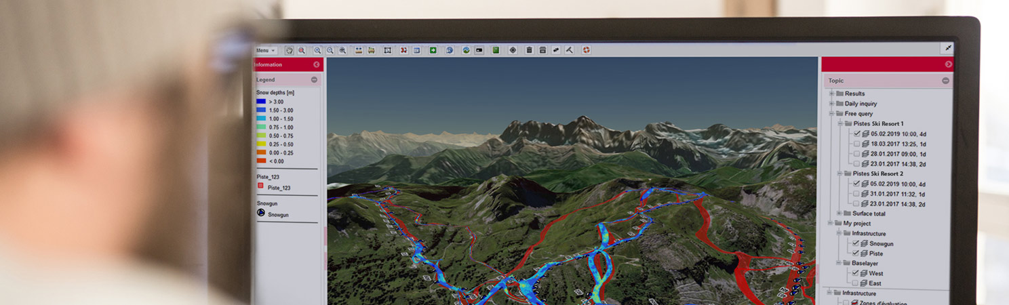Click the zoom in magnifier icon
The width and height of the screenshot is (1009, 305).
coord(317,50)
